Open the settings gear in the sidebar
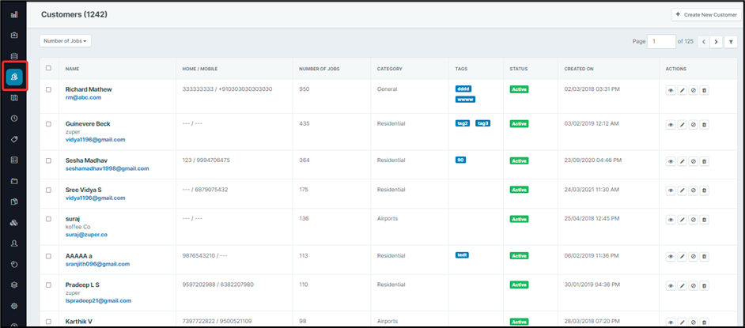The width and height of the screenshot is (745, 328). pos(14,305)
